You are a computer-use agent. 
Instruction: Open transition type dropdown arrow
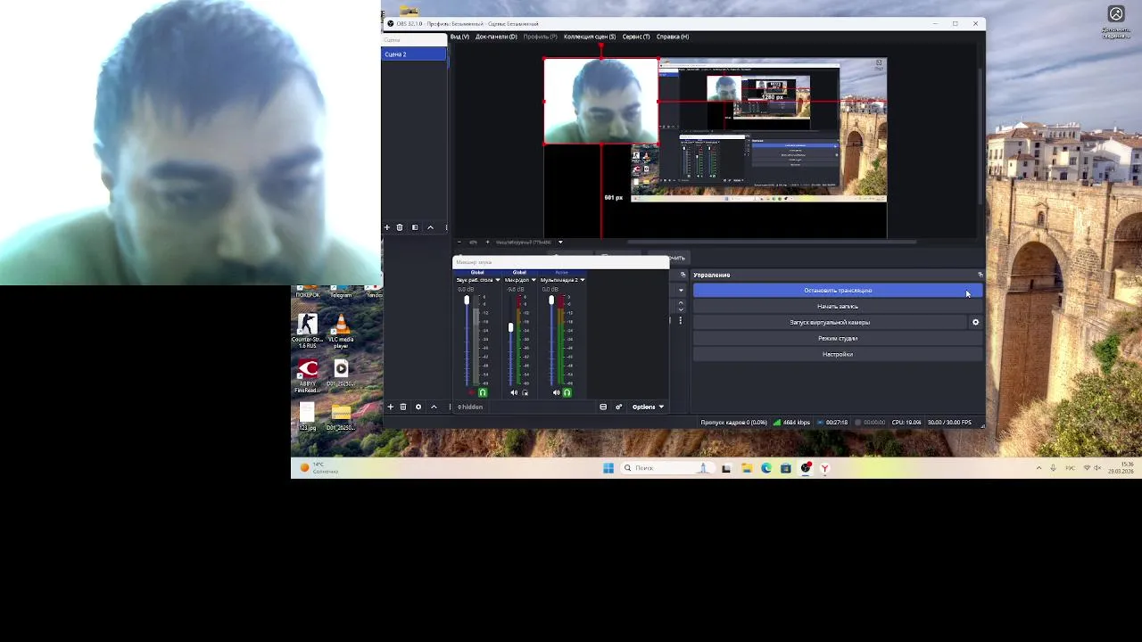point(681,290)
